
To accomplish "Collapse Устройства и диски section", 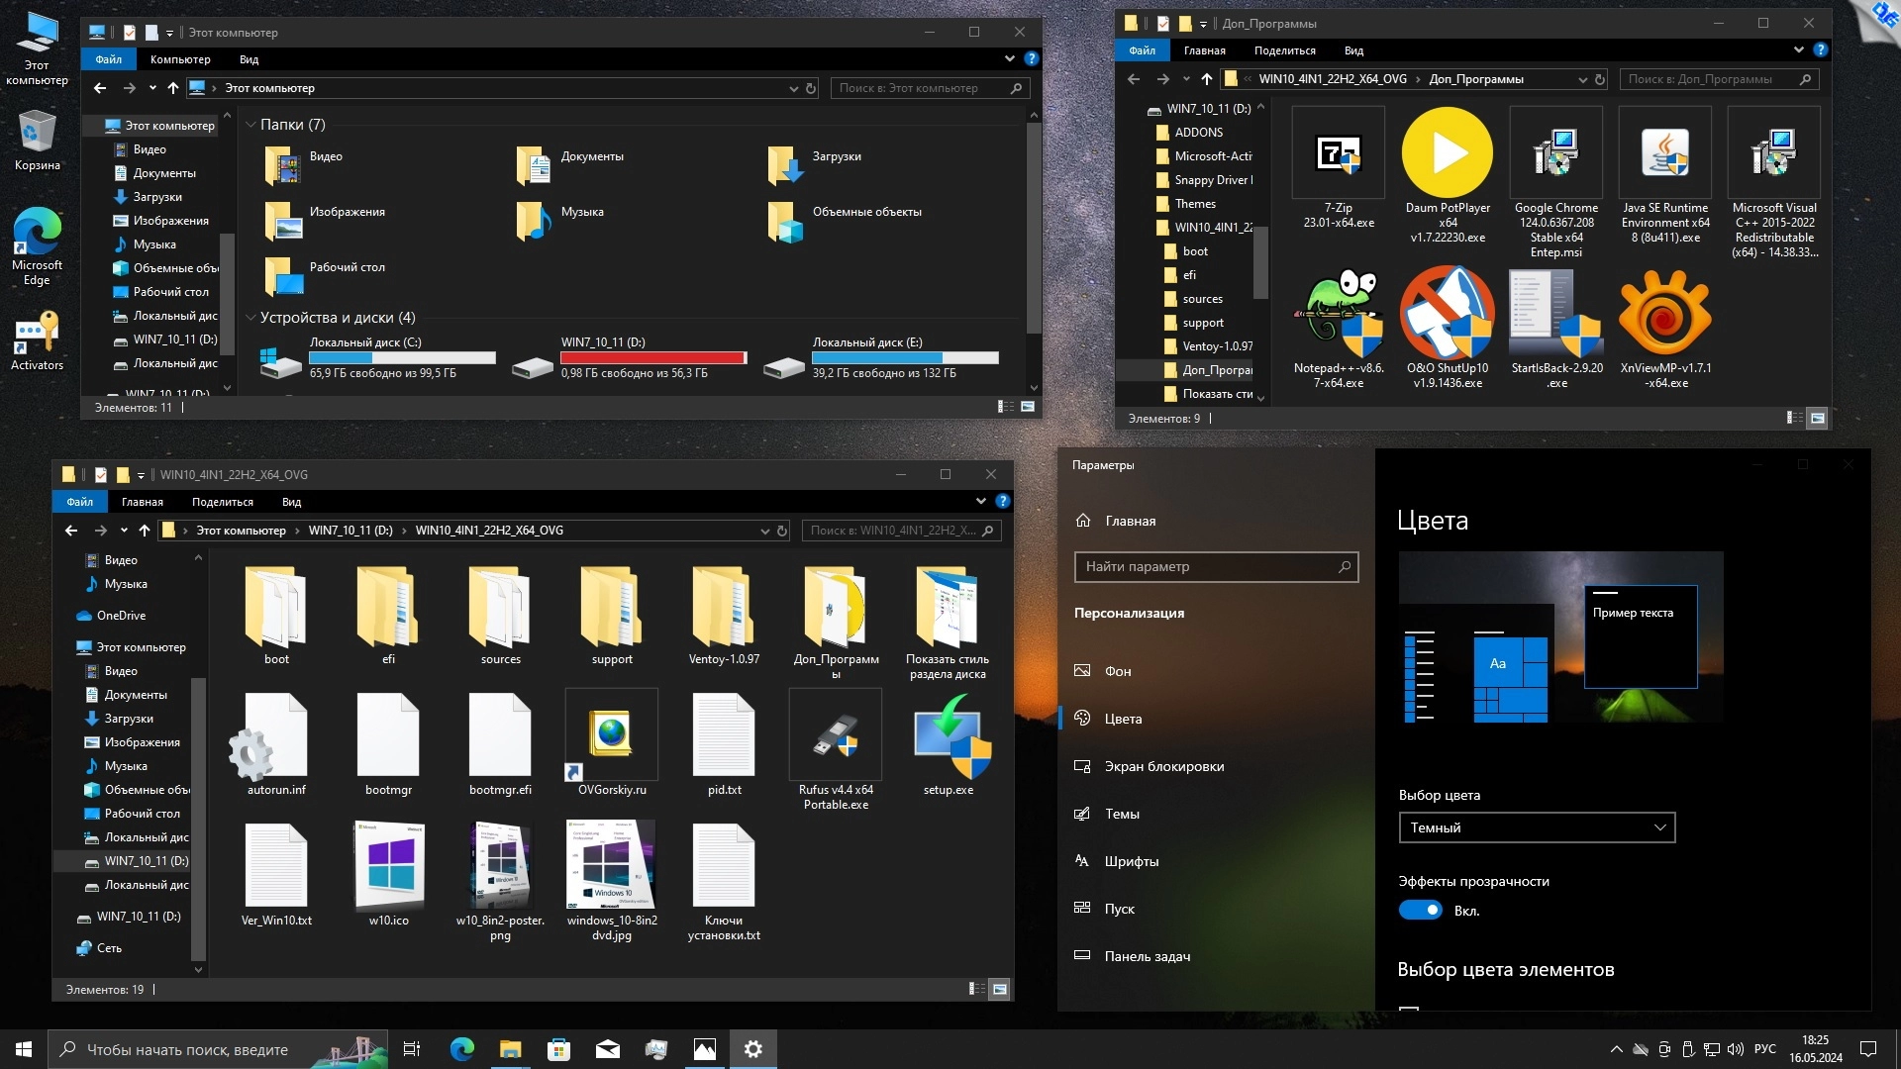I will pos(250,318).
